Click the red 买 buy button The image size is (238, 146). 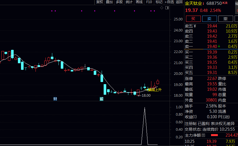193,19
